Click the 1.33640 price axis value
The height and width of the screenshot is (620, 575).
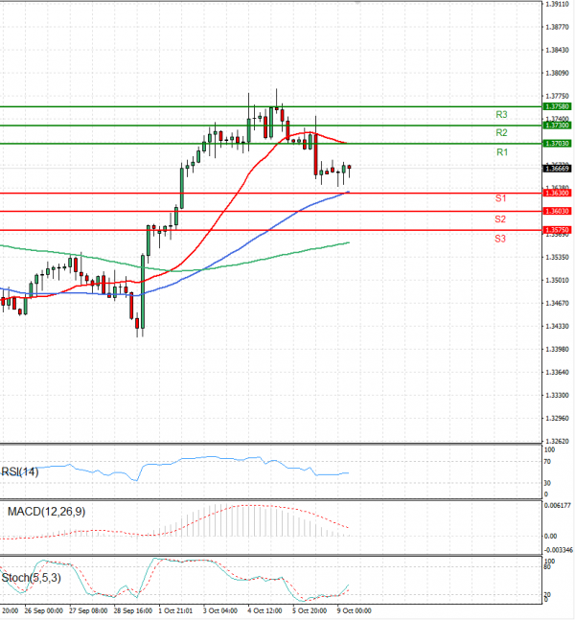557,372
